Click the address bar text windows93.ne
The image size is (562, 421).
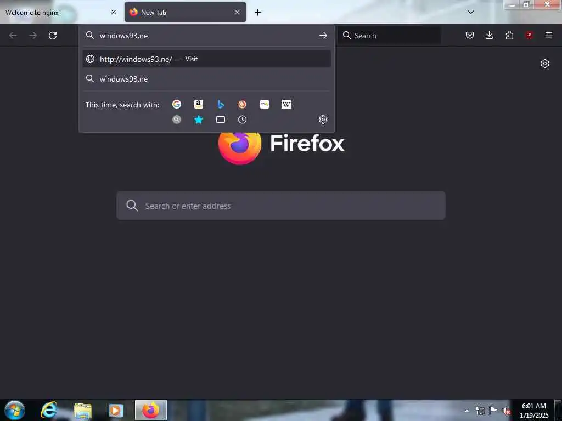pyautogui.click(x=123, y=36)
